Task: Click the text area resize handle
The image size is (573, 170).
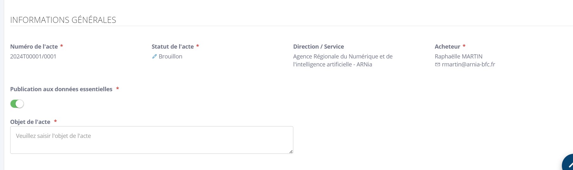Action: (291, 152)
